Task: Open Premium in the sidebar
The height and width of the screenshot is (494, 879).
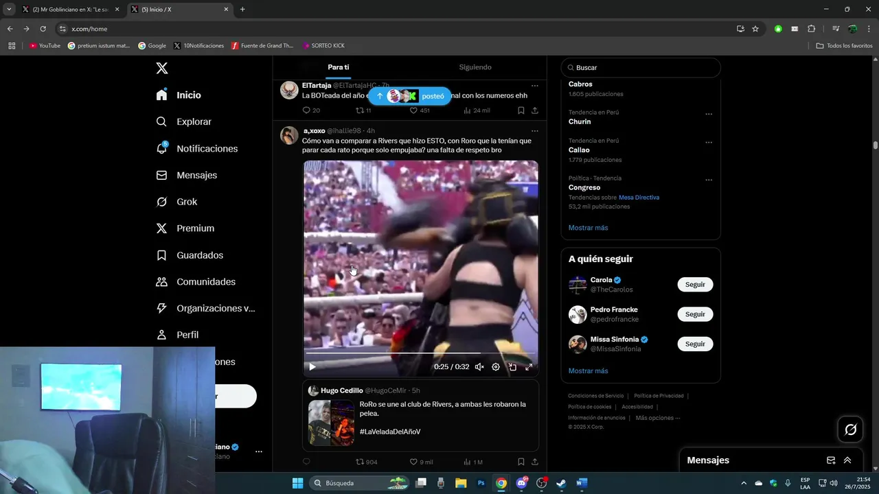Action: [185, 228]
